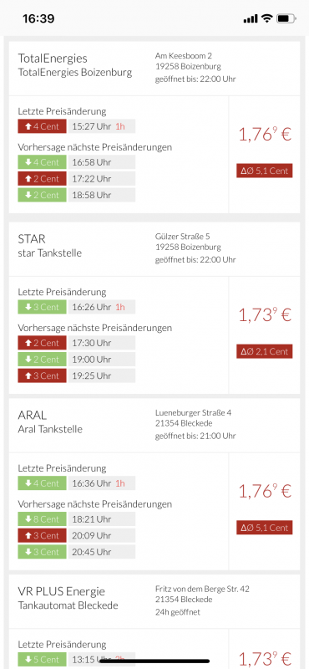The height and width of the screenshot is (669, 309).
Task: Tap the ΔØ 2,1 Cent badge
Action: tap(265, 351)
